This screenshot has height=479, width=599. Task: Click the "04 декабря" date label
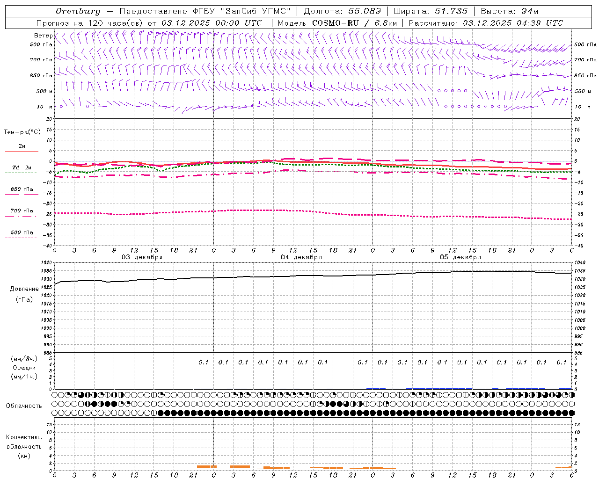[301, 257]
